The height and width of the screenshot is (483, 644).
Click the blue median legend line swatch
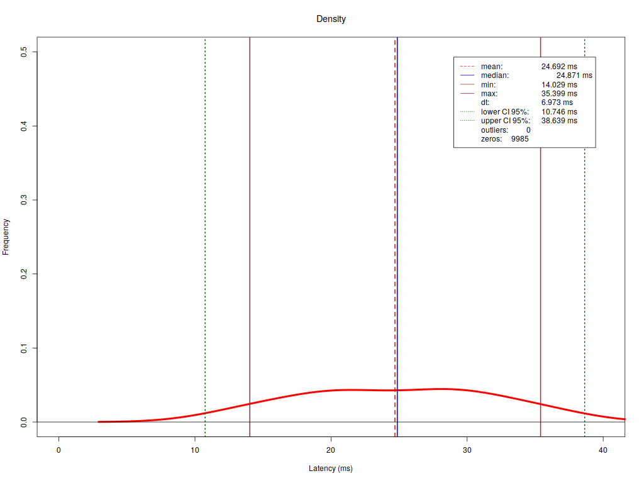click(x=467, y=75)
